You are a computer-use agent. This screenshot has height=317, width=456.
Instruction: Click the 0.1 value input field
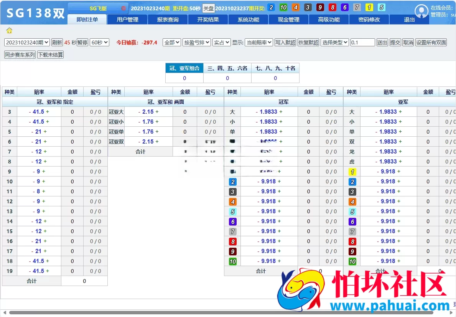click(363, 42)
